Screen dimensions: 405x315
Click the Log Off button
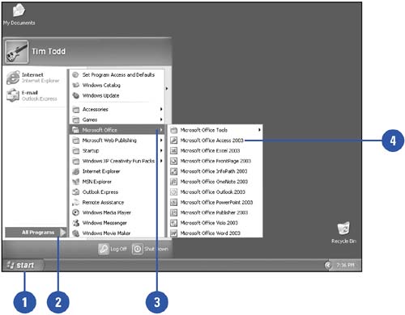[113, 249]
